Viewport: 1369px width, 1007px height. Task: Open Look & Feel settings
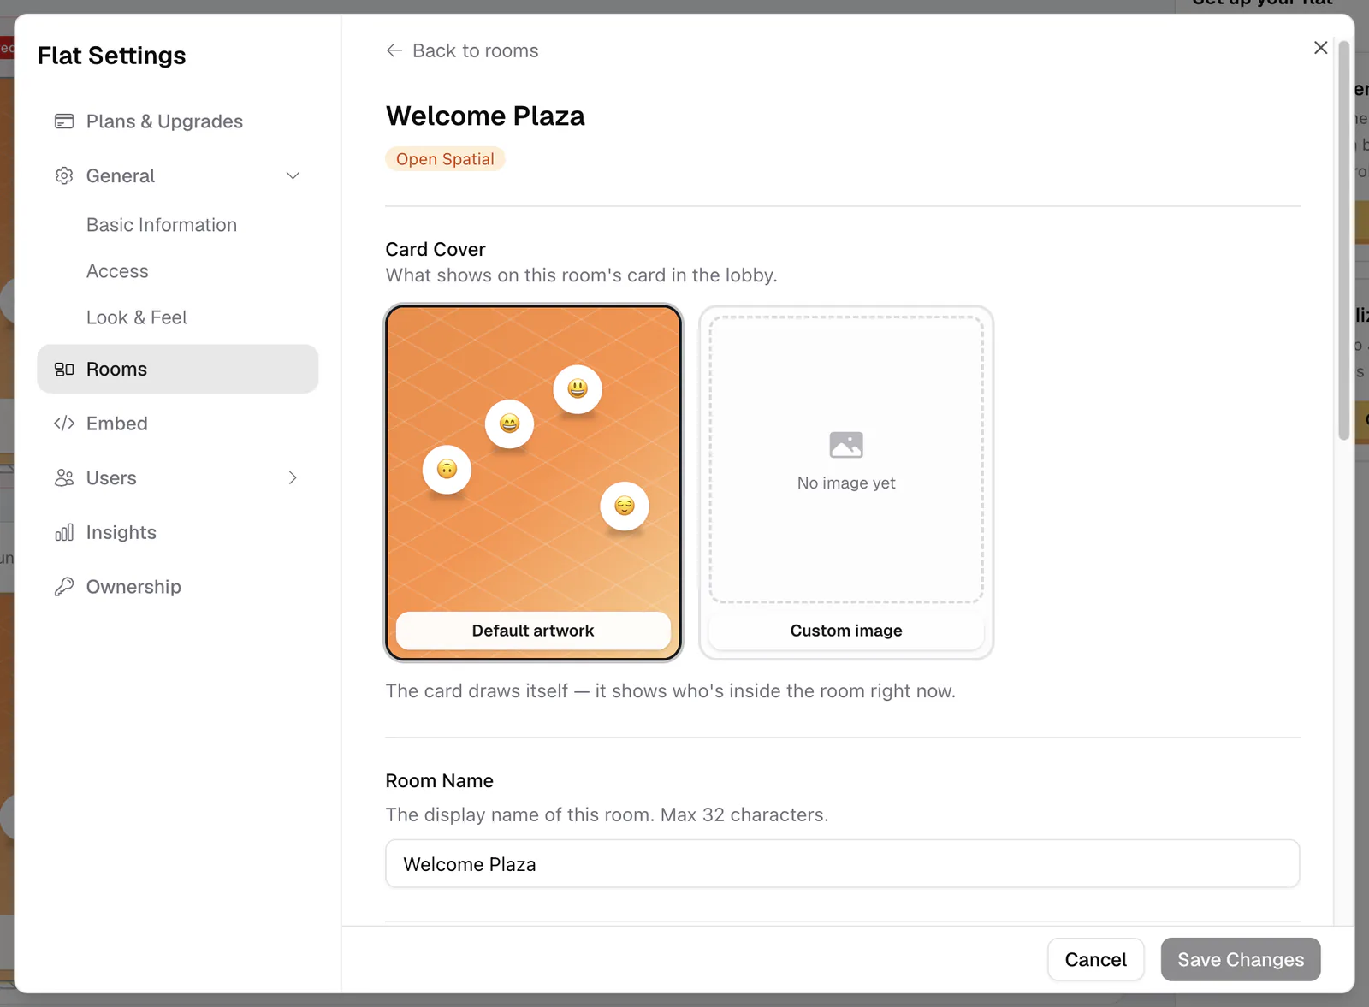137,317
